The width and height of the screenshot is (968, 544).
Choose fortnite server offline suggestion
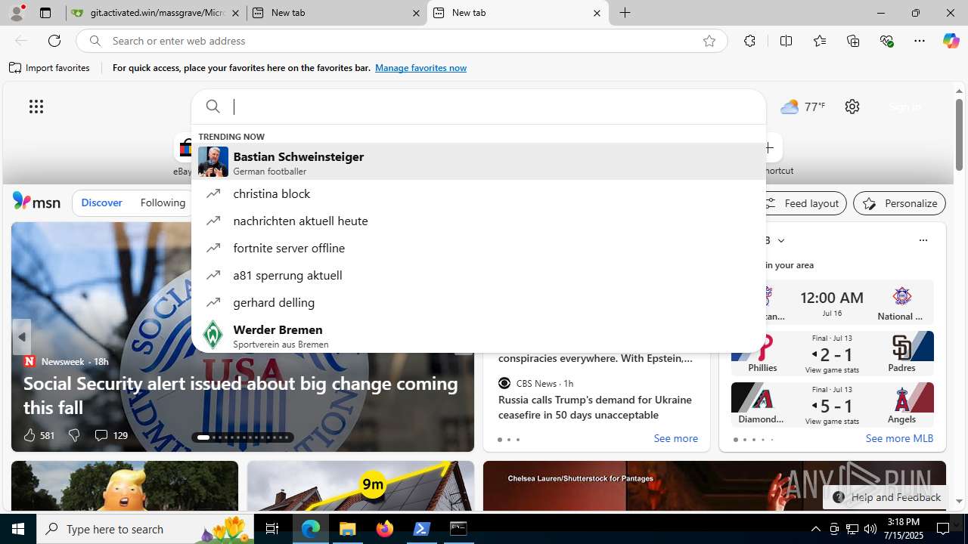pyautogui.click(x=479, y=248)
